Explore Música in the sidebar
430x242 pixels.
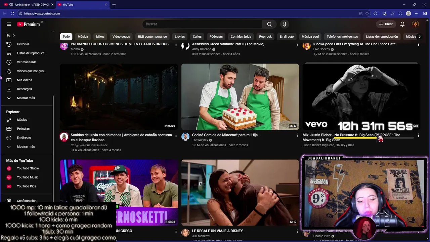(x=27, y=120)
